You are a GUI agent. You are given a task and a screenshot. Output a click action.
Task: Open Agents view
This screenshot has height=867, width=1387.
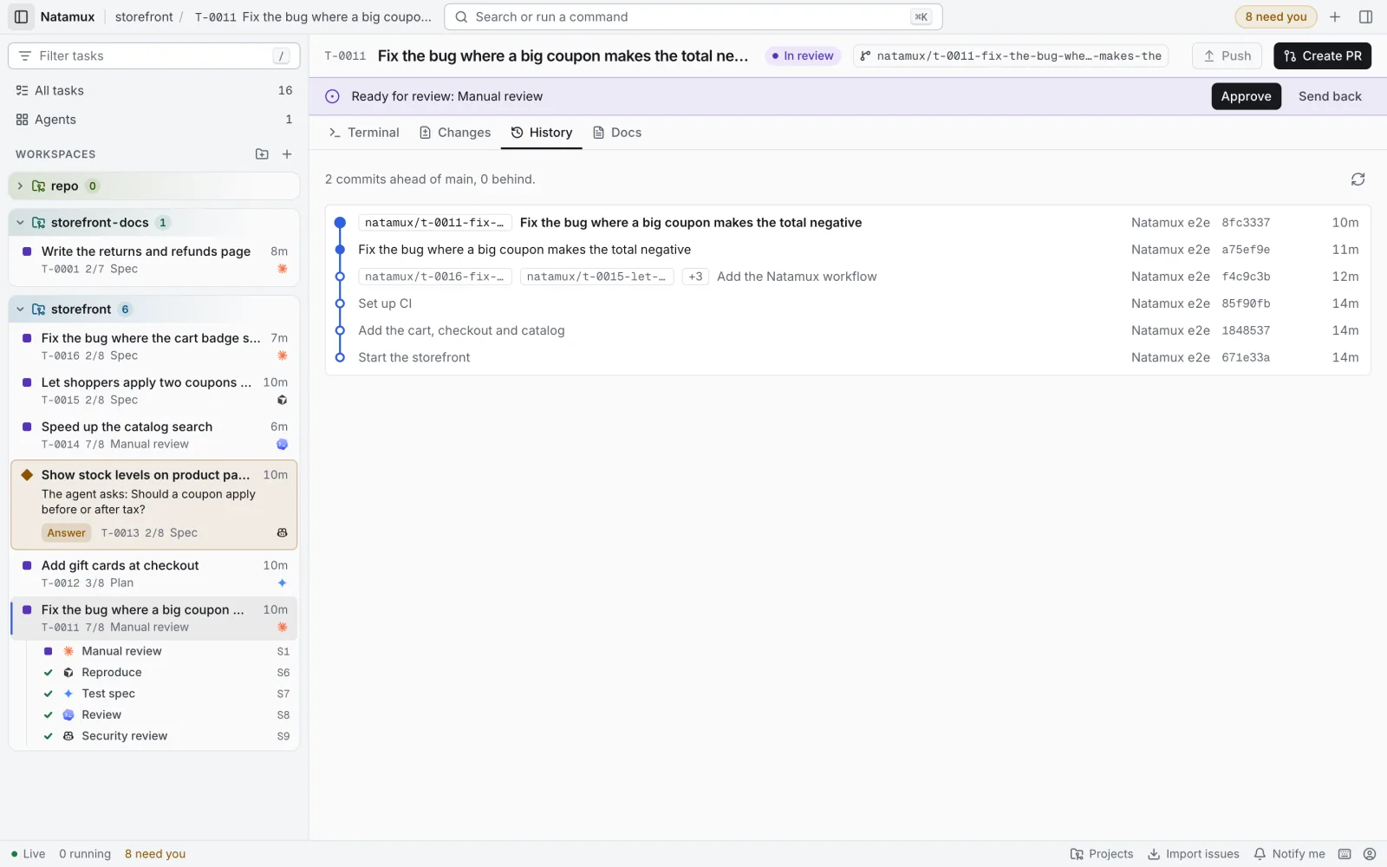[154, 120]
